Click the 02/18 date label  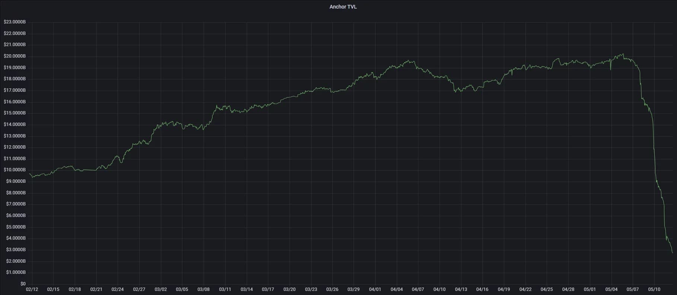click(75, 289)
